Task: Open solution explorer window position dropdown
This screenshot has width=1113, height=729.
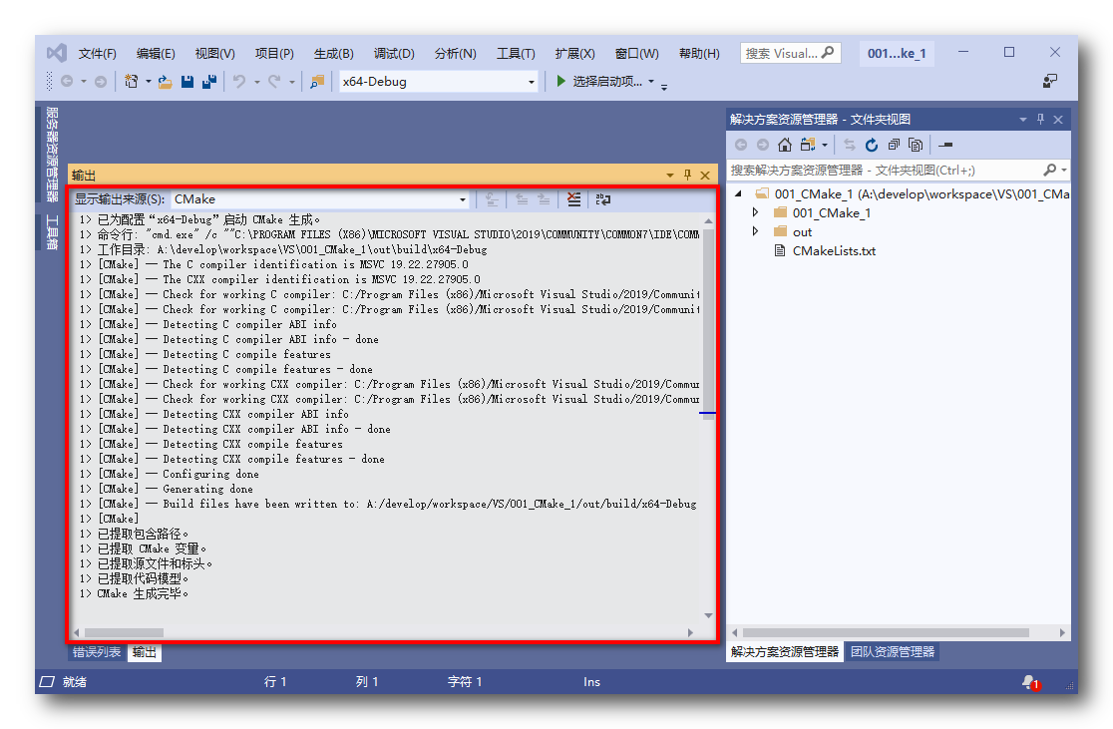Action: (1023, 120)
